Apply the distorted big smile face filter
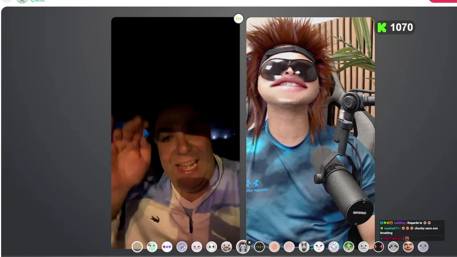The width and height of the screenshot is (457, 257). coord(408,247)
